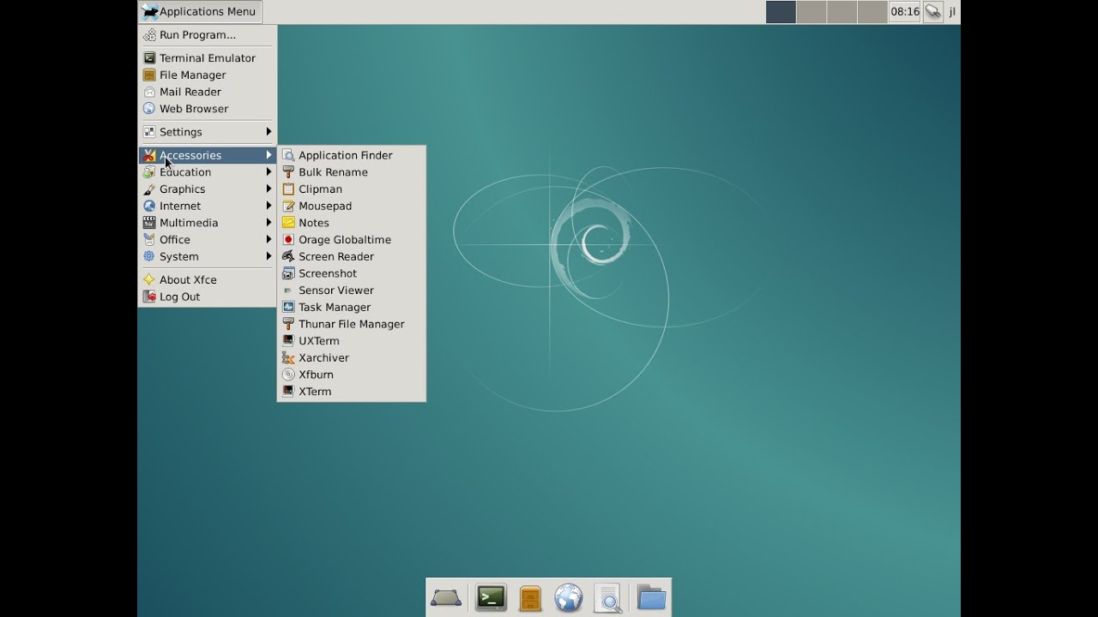Viewport: 1098px width, 617px height.
Task: Click the UXTerm icon
Action: click(x=288, y=341)
